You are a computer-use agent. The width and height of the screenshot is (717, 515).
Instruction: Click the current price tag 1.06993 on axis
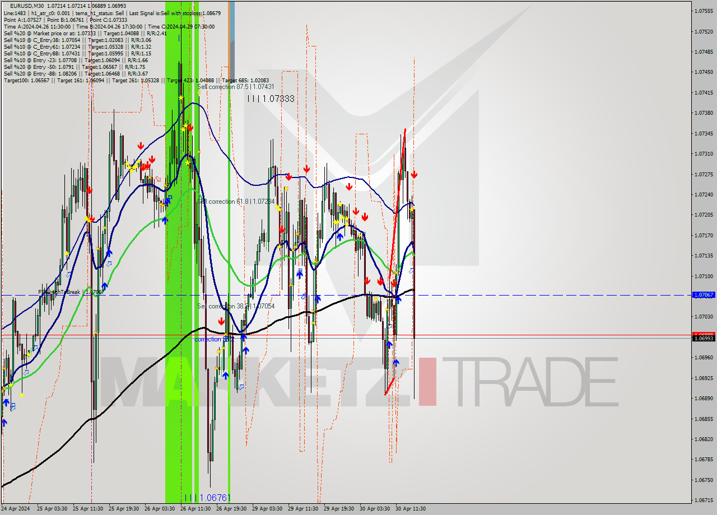[704, 338]
